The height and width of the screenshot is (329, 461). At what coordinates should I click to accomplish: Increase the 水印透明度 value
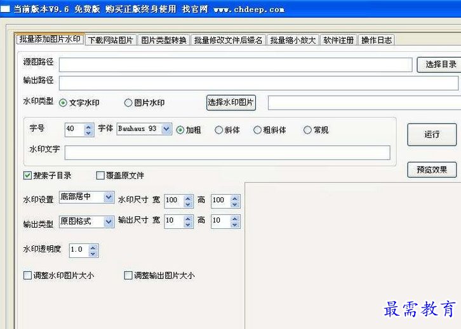pos(93,248)
